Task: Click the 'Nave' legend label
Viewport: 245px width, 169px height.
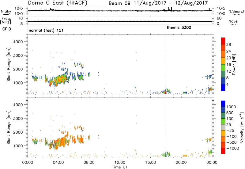Action: [x=233, y=21]
